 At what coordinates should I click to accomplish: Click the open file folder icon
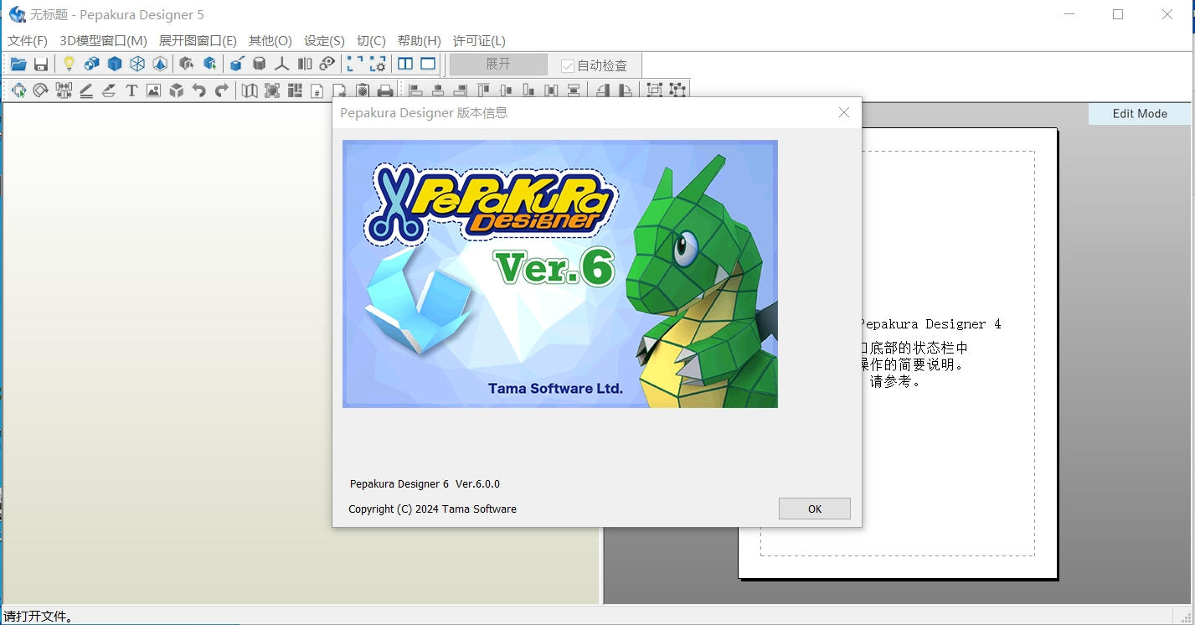pos(18,65)
